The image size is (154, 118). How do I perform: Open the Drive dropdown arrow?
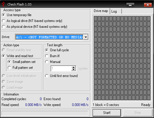click(x=86, y=37)
